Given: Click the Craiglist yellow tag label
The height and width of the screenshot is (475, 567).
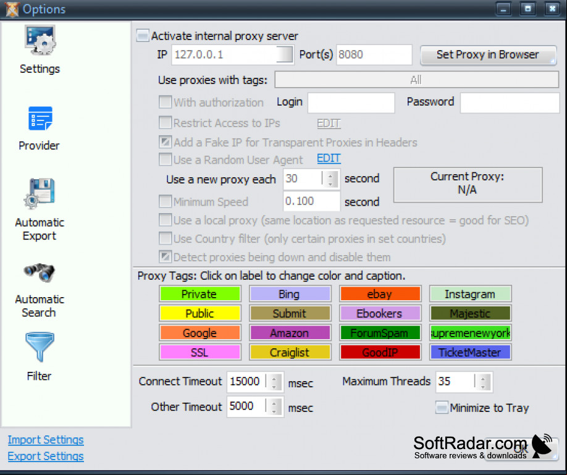Looking at the screenshot, I should 290,352.
